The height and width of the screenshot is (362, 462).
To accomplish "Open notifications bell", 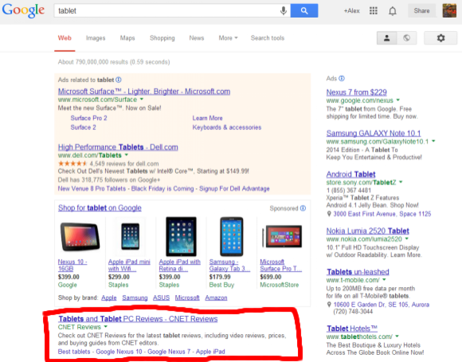I will coord(392,11).
